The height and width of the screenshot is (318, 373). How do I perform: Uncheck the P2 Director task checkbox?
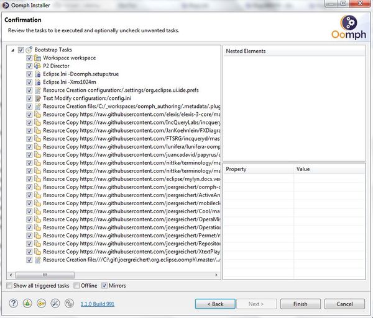(29, 66)
